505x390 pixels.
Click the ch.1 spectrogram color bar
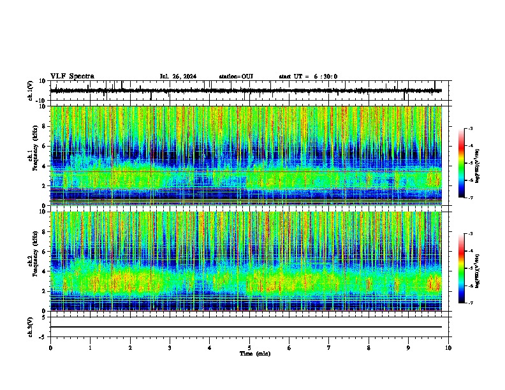pos(462,163)
